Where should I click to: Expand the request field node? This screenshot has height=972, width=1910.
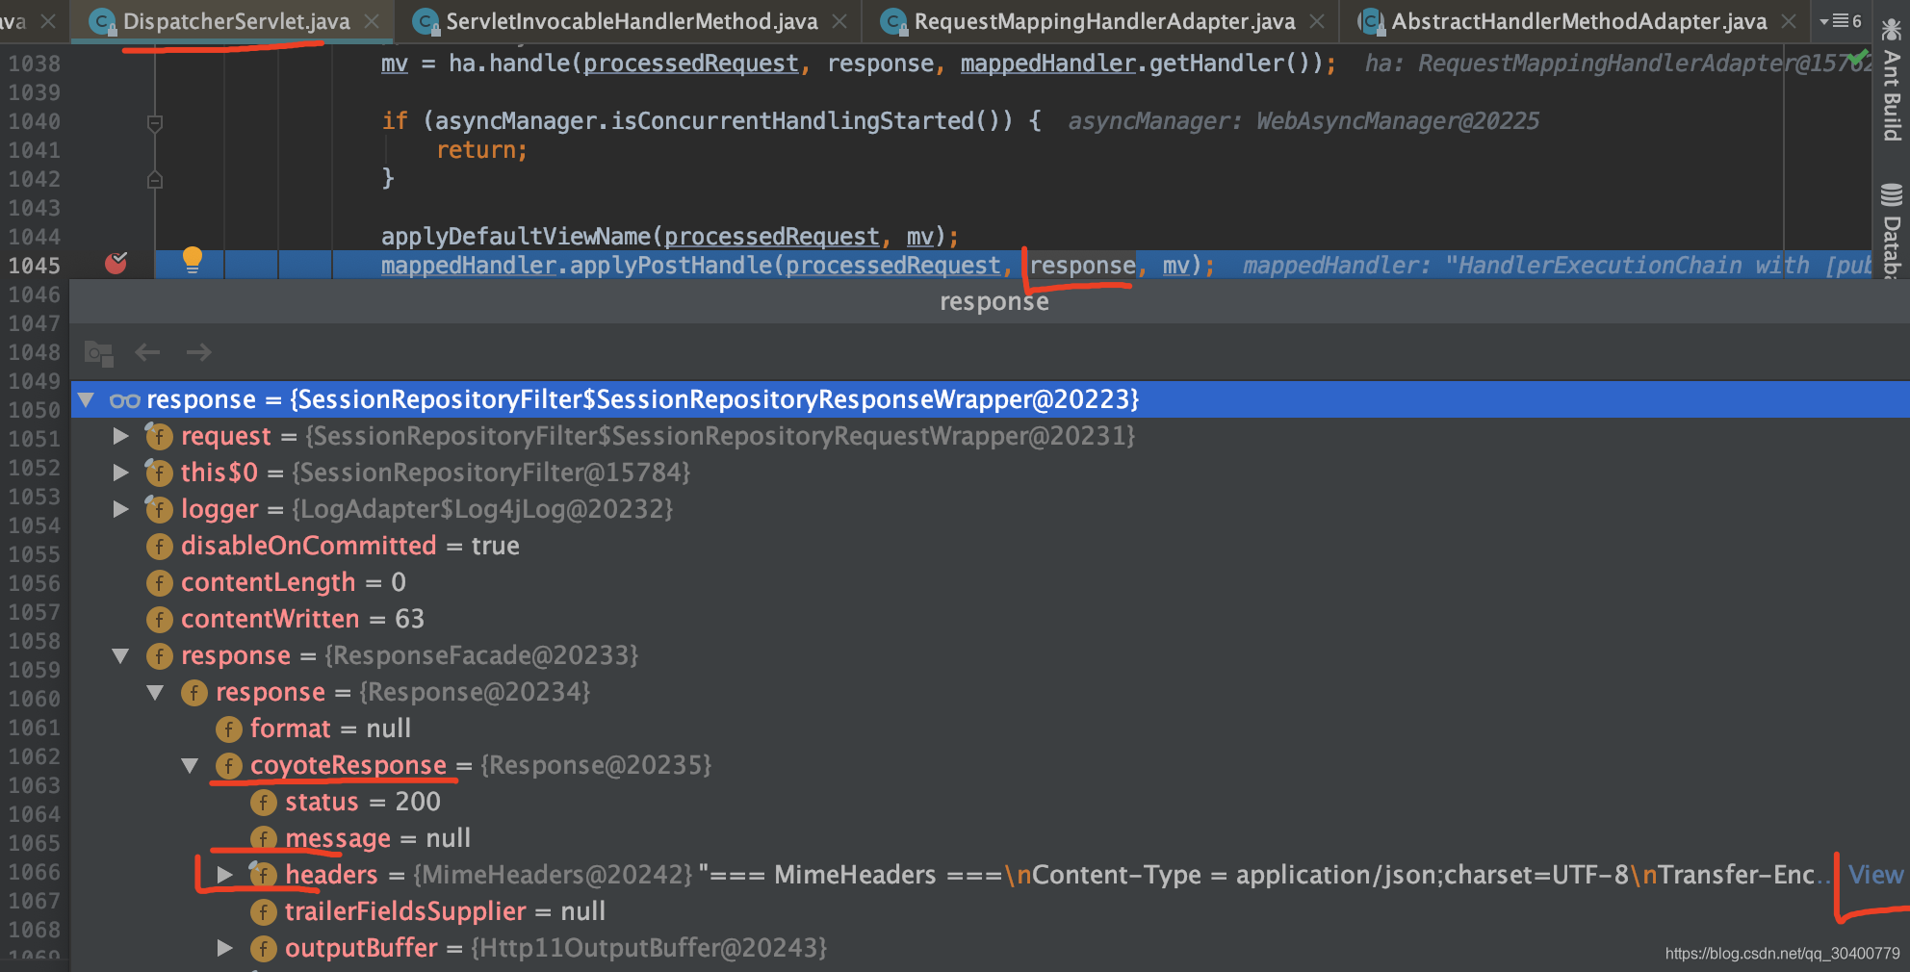[120, 436]
